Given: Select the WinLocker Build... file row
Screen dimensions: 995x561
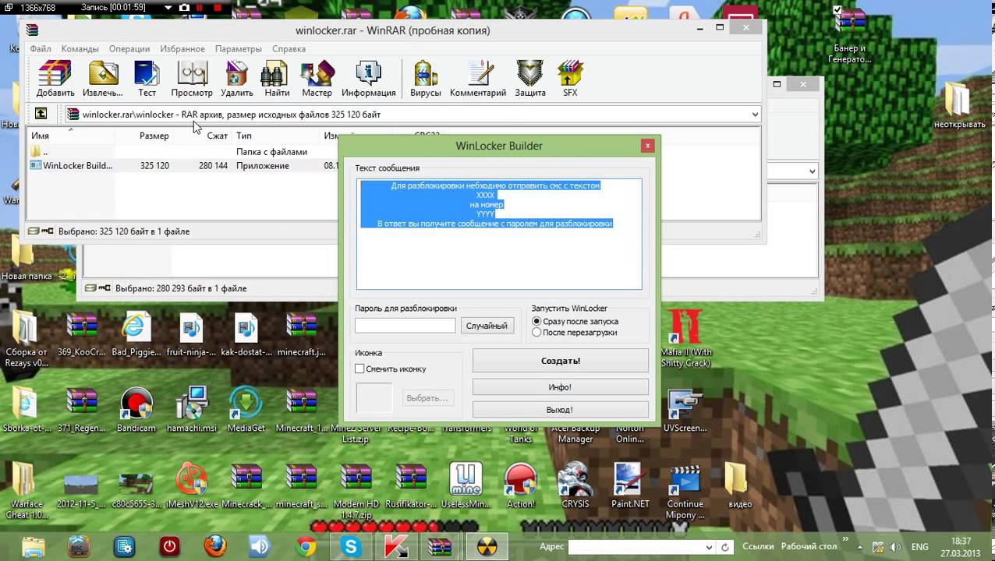Looking at the screenshot, I should point(184,165).
